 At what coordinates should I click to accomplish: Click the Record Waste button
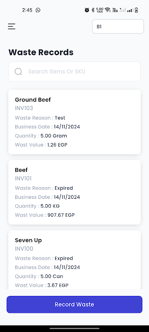click(74, 305)
